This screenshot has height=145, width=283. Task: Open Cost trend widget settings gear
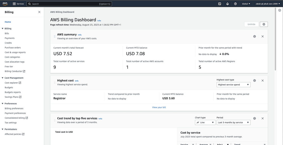coord(254,118)
